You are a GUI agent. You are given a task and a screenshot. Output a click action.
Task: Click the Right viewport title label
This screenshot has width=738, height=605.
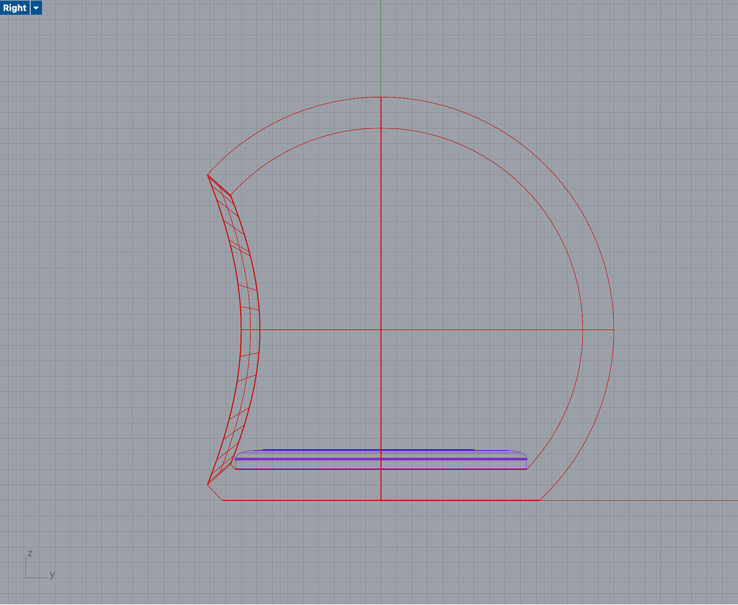tap(15, 8)
